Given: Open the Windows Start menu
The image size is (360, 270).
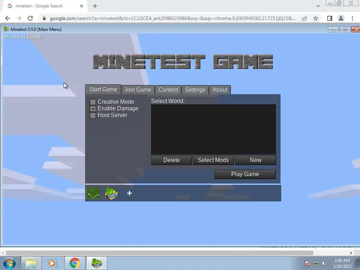Looking at the screenshot, I should click(x=9, y=263).
